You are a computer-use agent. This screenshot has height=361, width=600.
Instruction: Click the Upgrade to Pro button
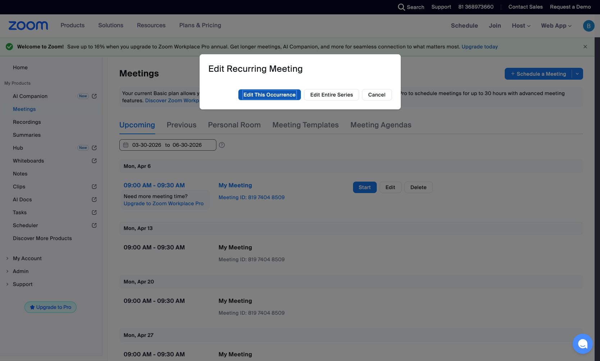click(x=51, y=307)
